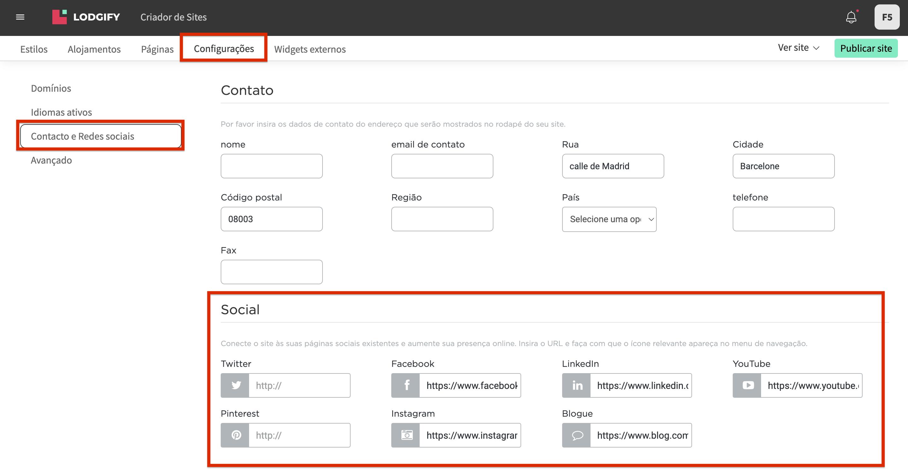
Task: Click the nome input field
Action: pyautogui.click(x=271, y=166)
